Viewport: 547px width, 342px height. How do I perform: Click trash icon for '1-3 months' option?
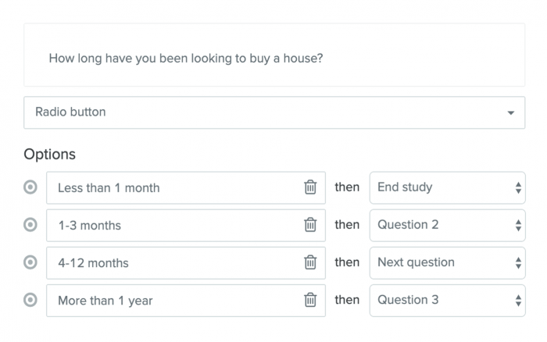pos(310,225)
